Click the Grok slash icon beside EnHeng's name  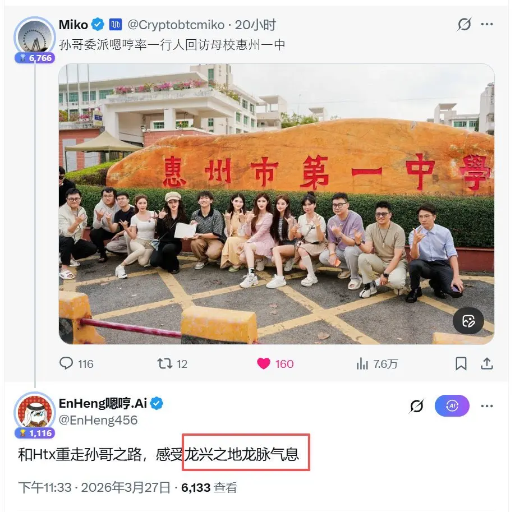point(416,406)
